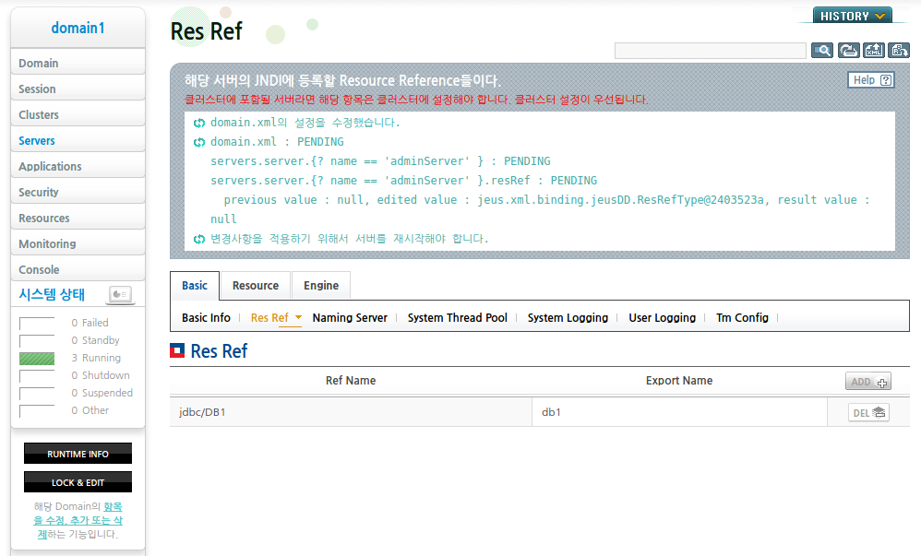Switch to the Basic tab
The height and width of the screenshot is (556, 921).
point(195,285)
